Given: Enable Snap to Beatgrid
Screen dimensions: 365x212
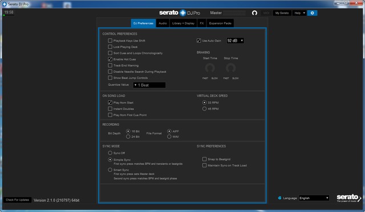Looking at the screenshot, I should pyautogui.click(x=204, y=159).
